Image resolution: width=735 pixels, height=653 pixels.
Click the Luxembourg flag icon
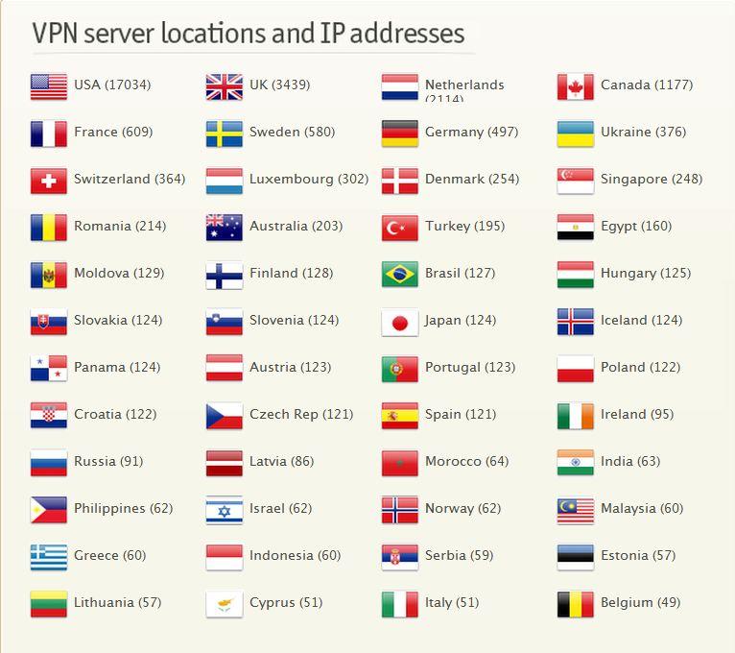pos(225,181)
